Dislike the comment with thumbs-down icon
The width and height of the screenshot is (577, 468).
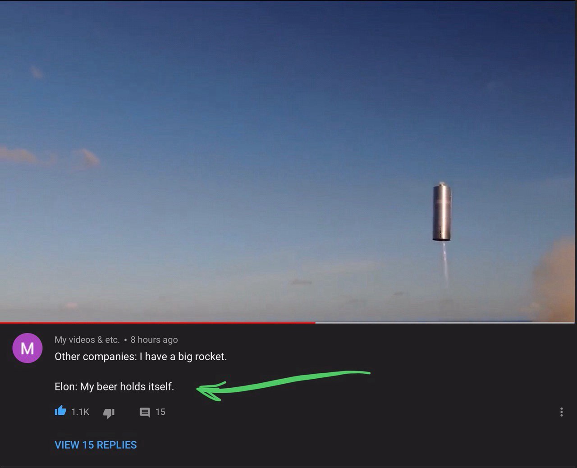coord(109,413)
